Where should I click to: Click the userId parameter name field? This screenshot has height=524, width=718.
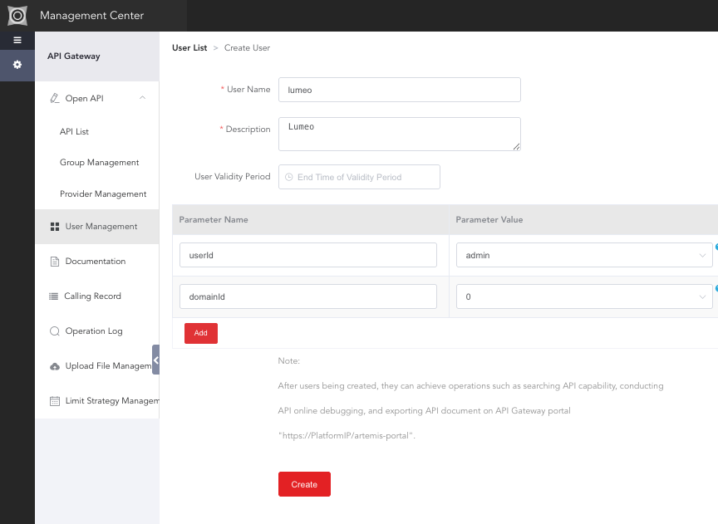pyautogui.click(x=308, y=255)
